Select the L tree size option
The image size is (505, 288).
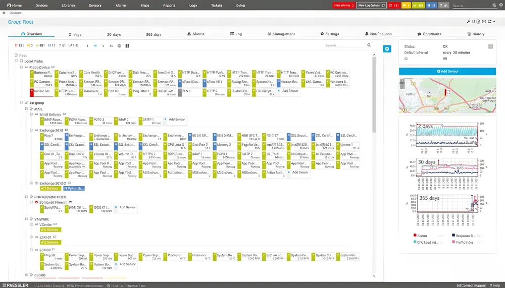point(103,46)
